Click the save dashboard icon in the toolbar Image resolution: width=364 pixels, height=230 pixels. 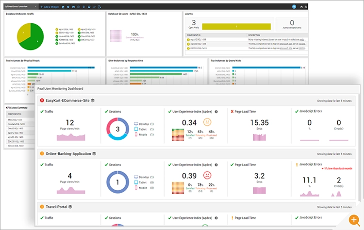click(73, 7)
